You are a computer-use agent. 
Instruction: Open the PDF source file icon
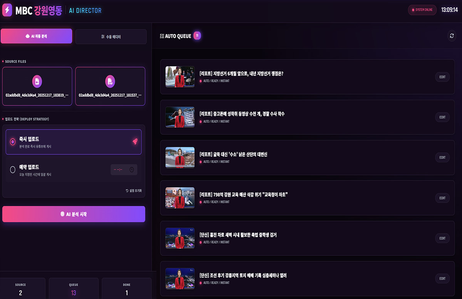tap(110, 81)
